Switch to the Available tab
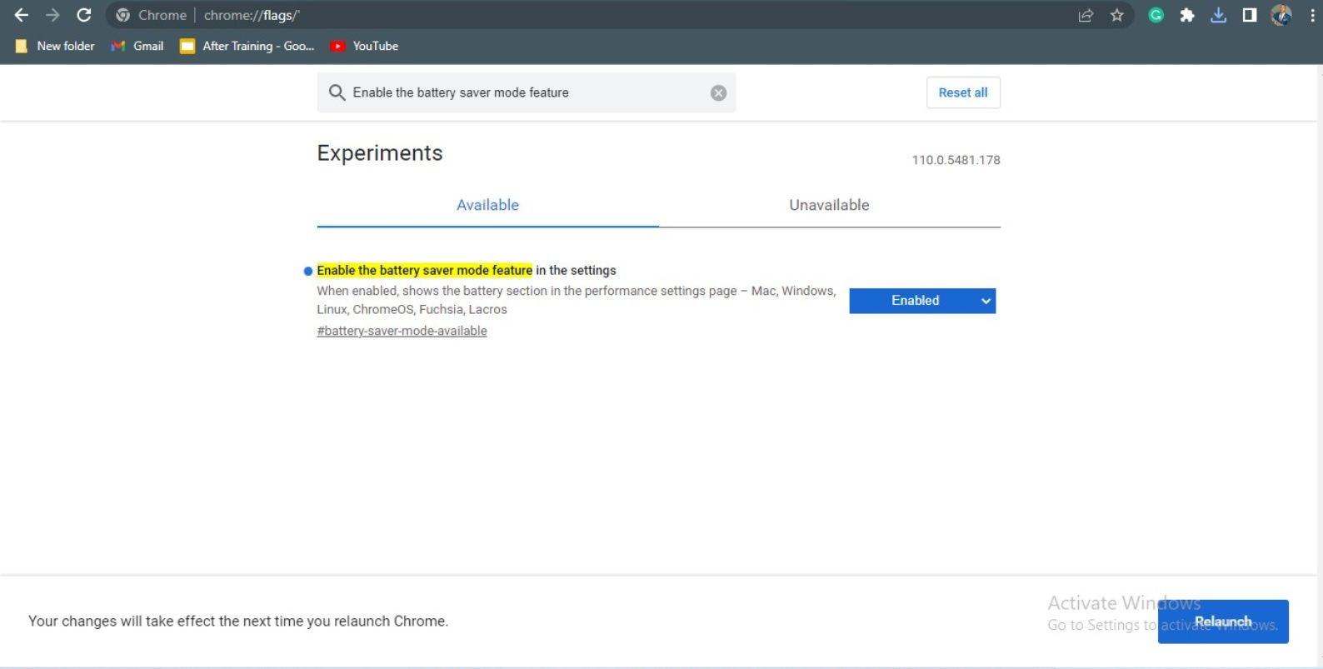This screenshot has height=669, width=1323. (487, 205)
